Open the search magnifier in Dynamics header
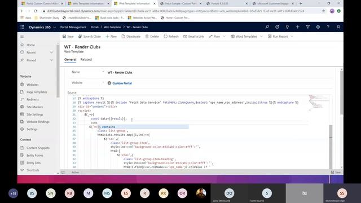This screenshot has width=361, height=203. [267, 27]
